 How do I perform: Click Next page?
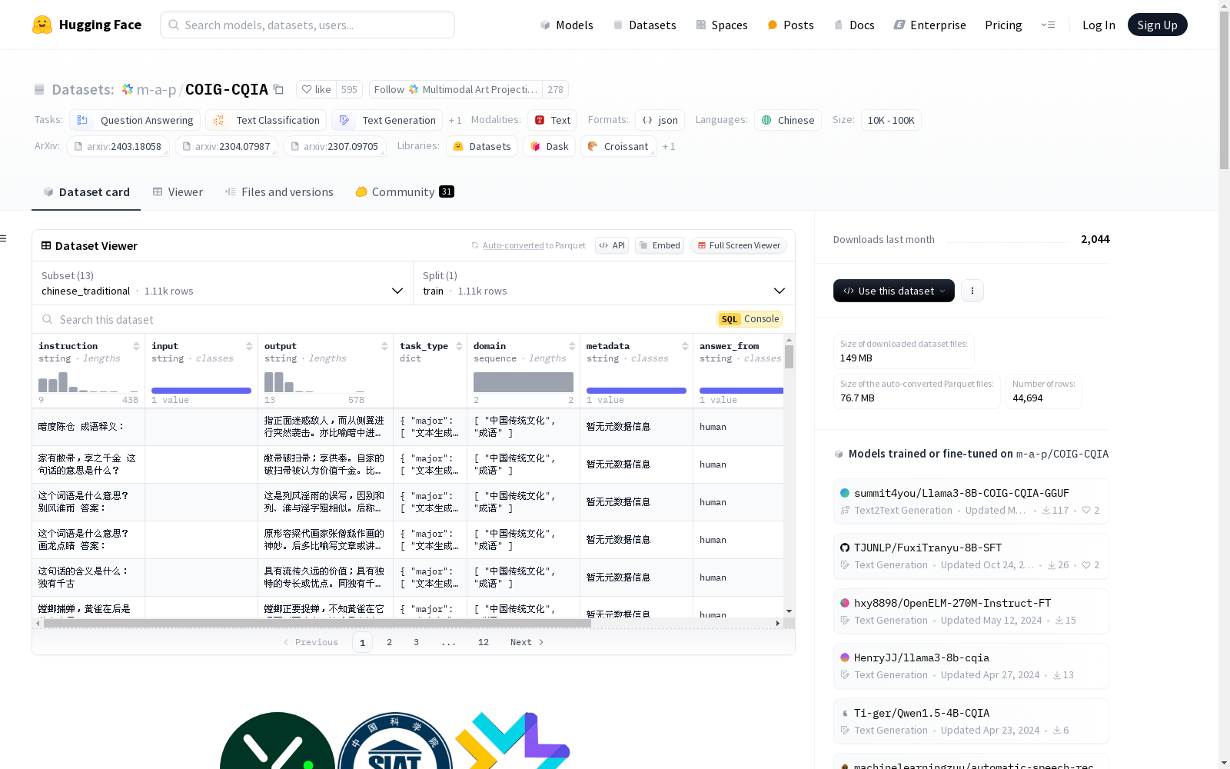[x=527, y=642]
